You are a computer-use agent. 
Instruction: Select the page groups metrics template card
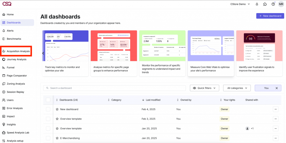114,53
